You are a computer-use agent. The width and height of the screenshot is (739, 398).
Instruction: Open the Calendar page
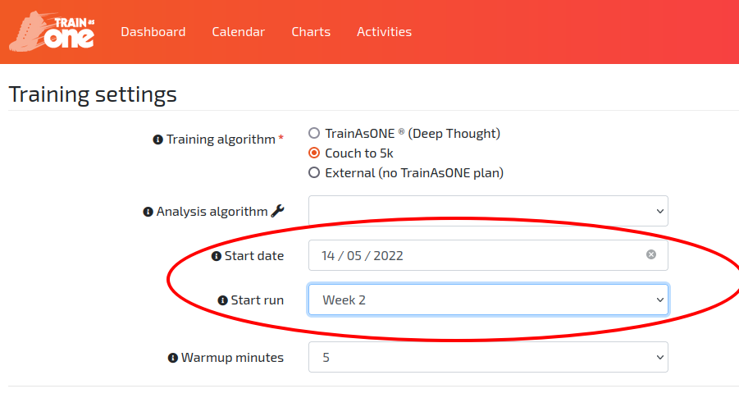pyautogui.click(x=239, y=32)
